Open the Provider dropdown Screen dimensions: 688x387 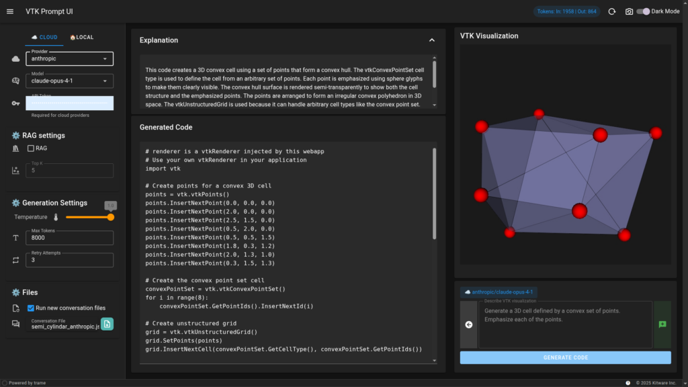pos(69,59)
